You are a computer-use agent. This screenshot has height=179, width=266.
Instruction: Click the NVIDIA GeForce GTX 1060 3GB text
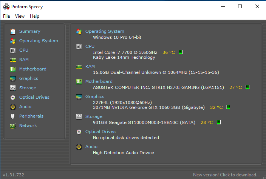tap(149, 107)
